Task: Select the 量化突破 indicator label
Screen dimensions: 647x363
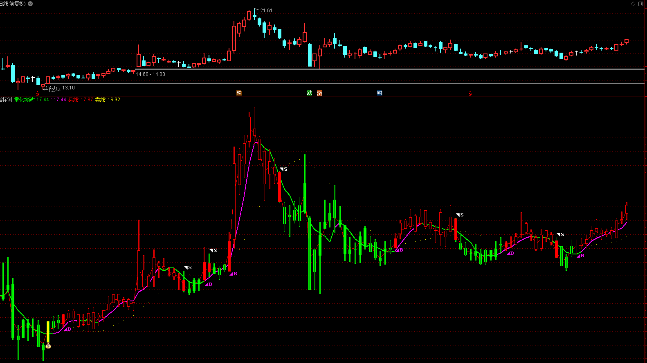Action: pyautogui.click(x=24, y=100)
